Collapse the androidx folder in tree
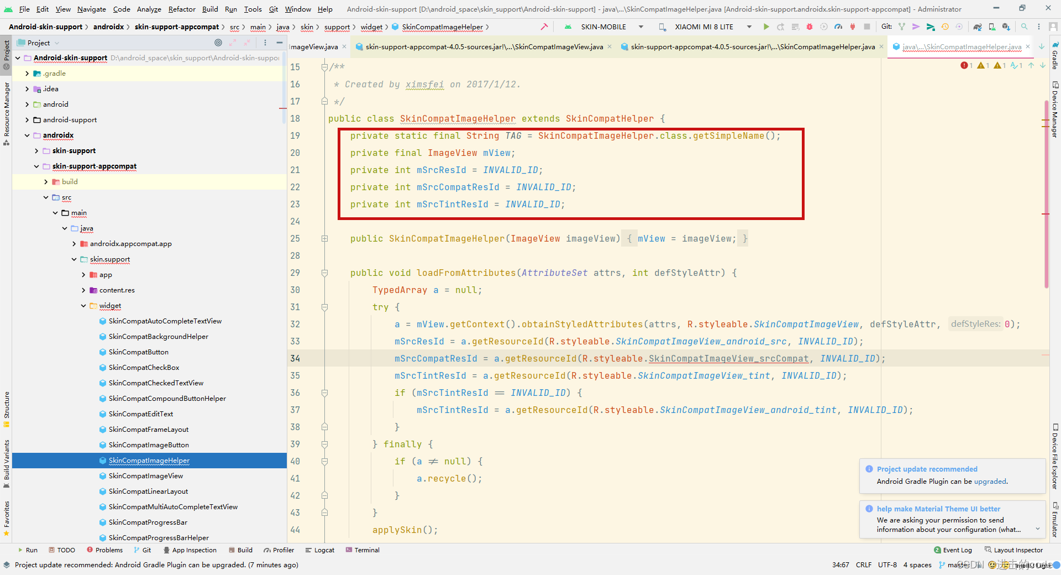 tap(27, 135)
